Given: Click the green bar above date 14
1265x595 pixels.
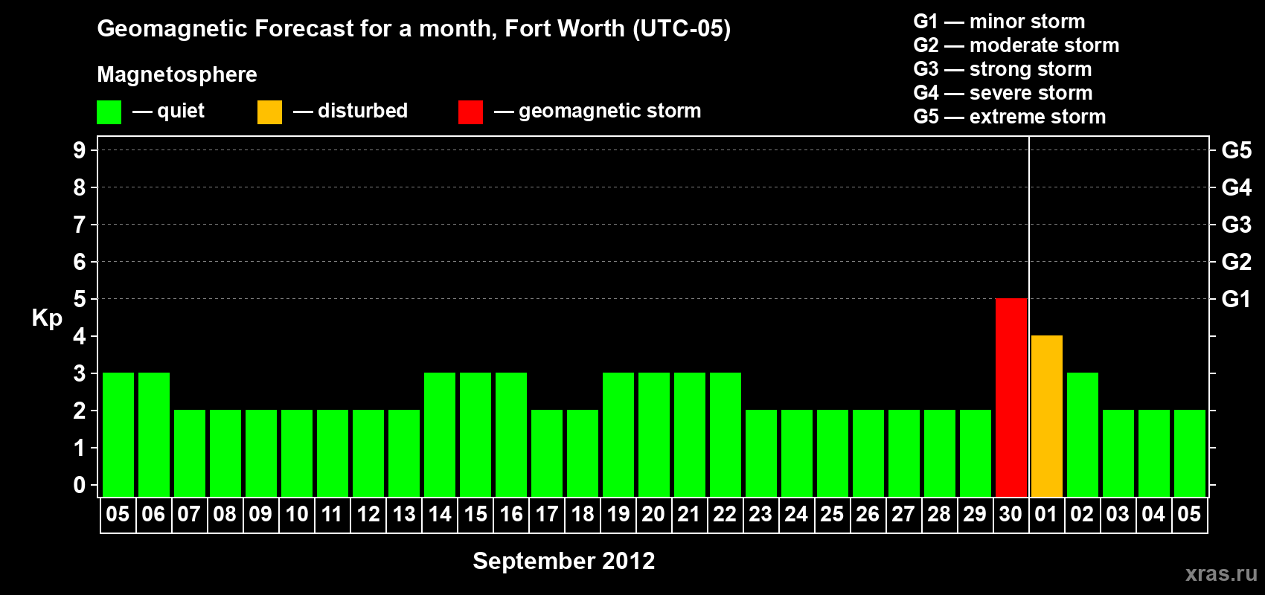Looking at the screenshot, I should tap(440, 434).
